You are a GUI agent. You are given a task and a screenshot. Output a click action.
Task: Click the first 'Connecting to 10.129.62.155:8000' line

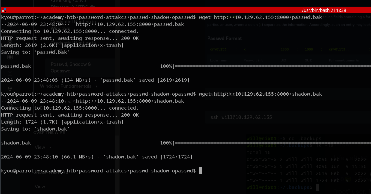pos(70,31)
